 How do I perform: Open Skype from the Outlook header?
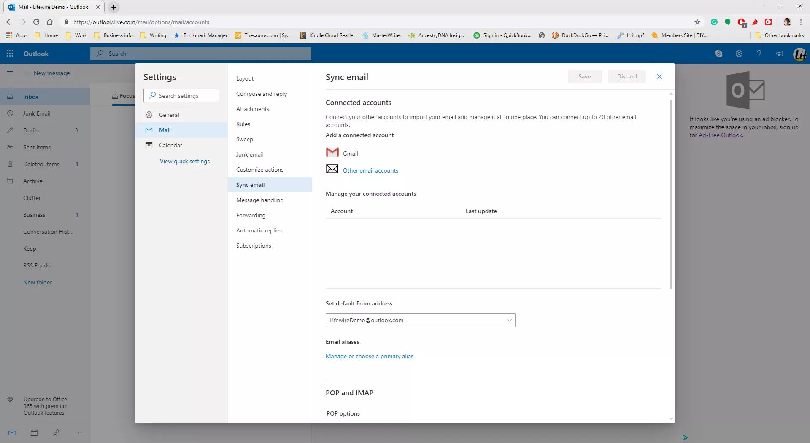click(719, 54)
